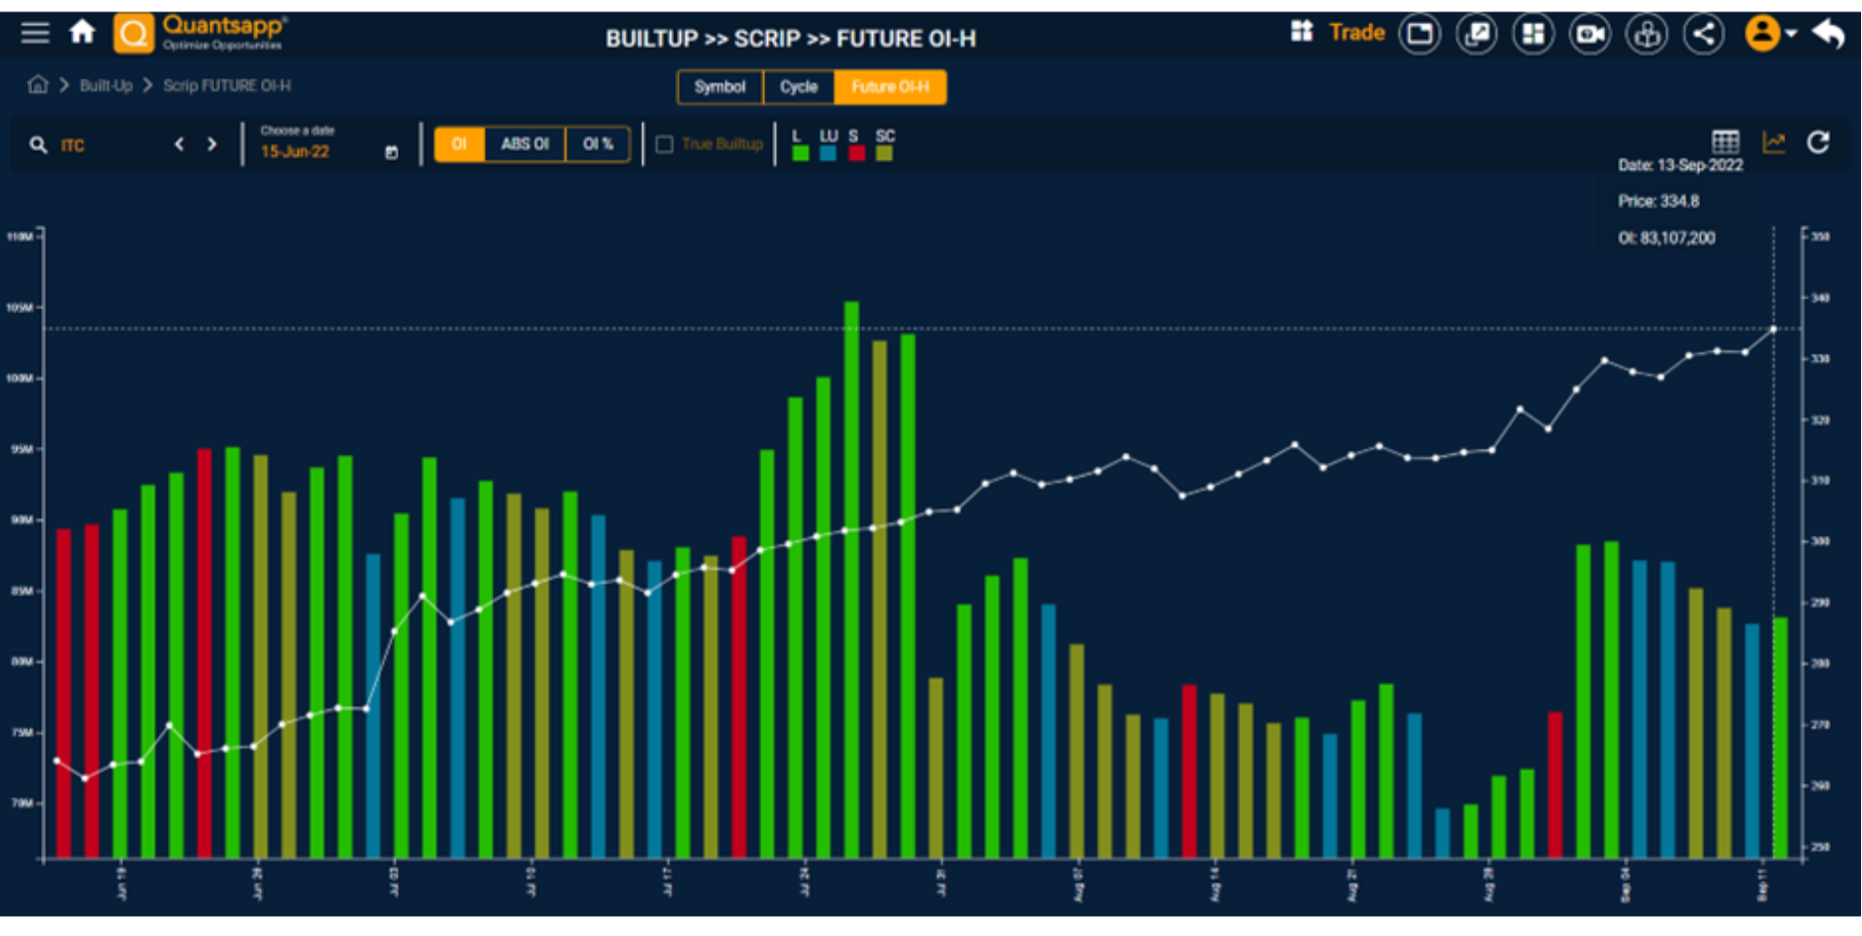Open the table view of OI data

tap(1726, 142)
